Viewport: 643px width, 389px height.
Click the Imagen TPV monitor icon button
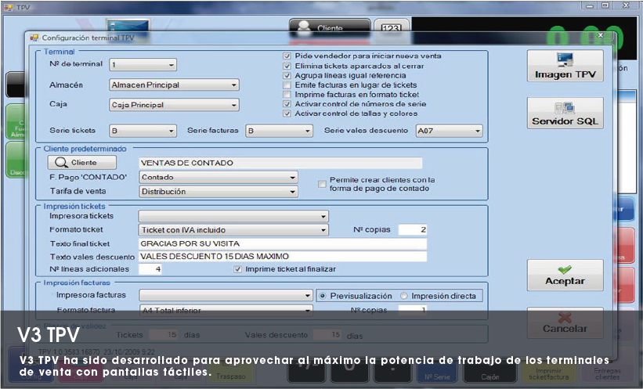point(564,66)
